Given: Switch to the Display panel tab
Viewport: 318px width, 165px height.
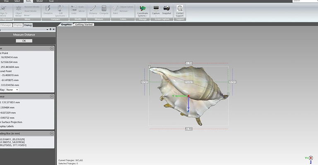Looking at the screenshot, I should [x=18, y=25].
